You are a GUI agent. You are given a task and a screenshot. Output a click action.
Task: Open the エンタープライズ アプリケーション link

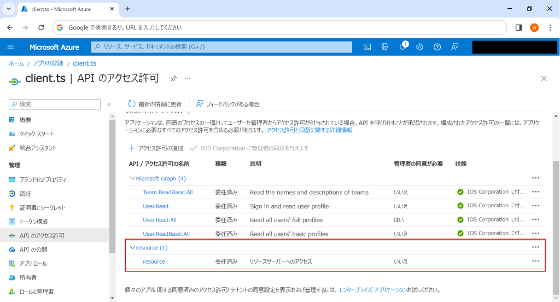372,290
